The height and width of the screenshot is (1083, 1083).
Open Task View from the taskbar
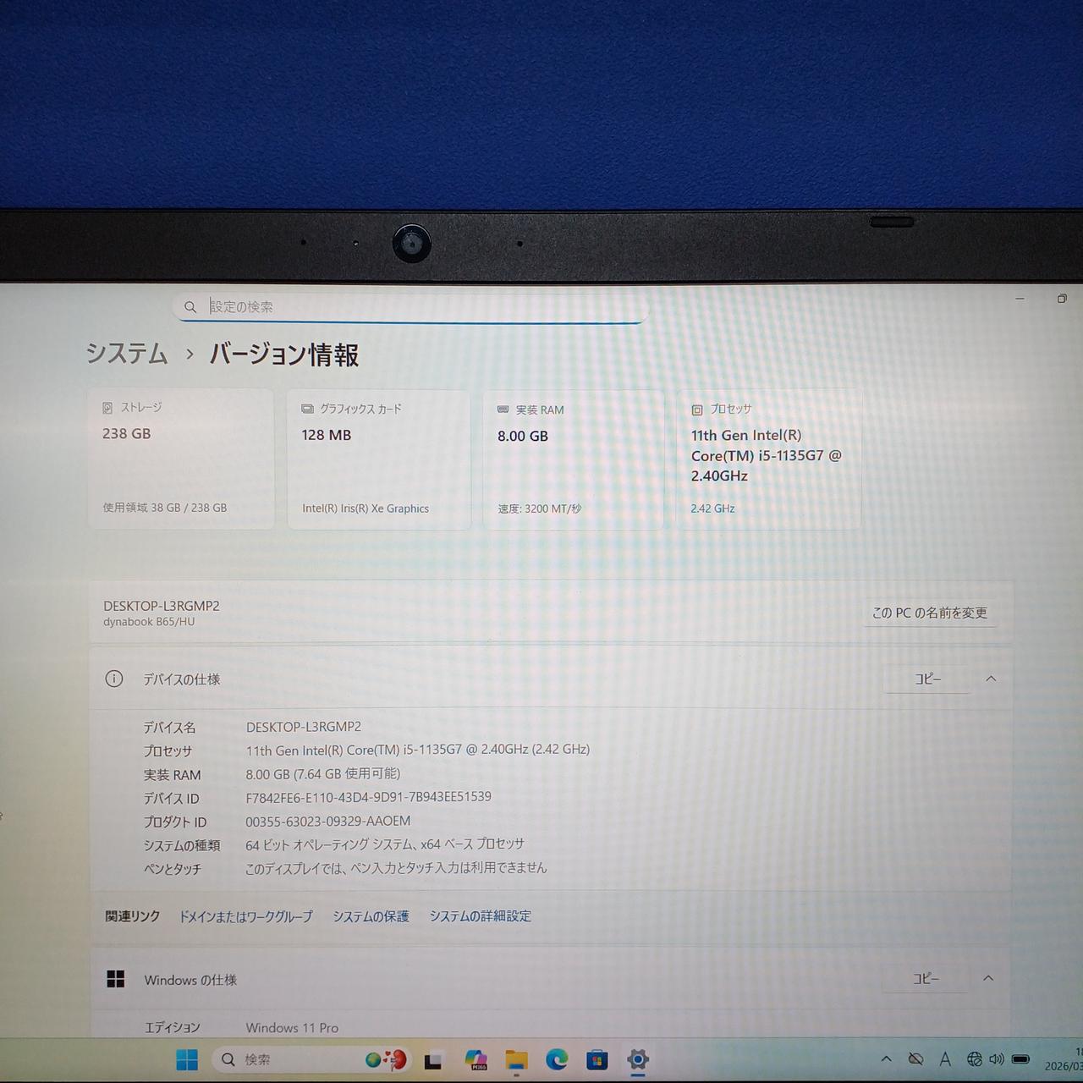click(x=433, y=1060)
